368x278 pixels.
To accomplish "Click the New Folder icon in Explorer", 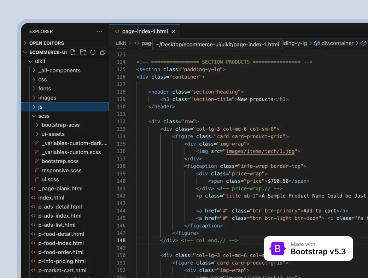I will point(83,52).
